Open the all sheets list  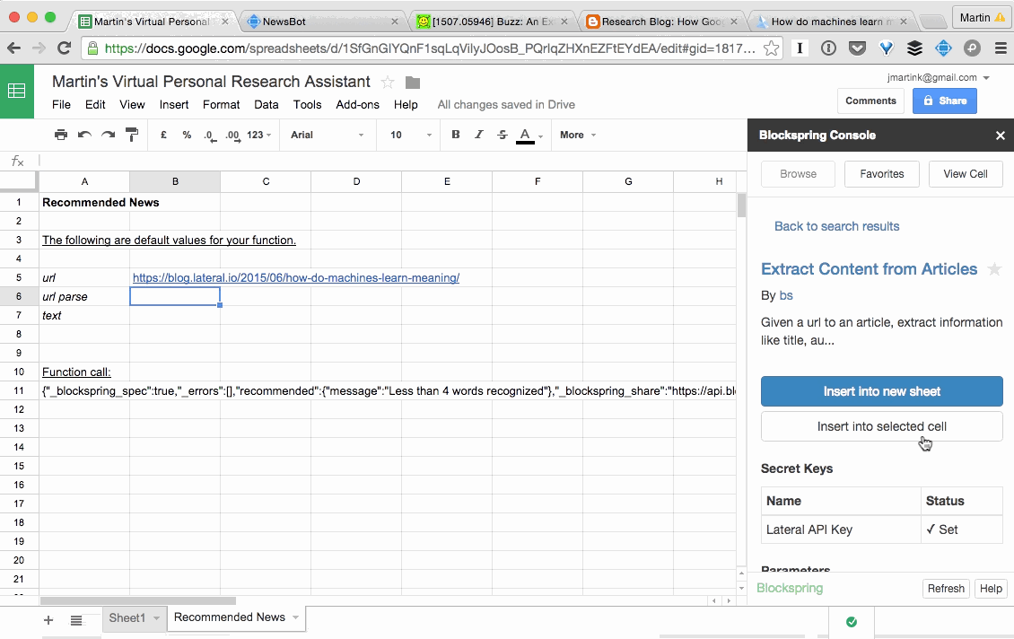pyautogui.click(x=76, y=620)
